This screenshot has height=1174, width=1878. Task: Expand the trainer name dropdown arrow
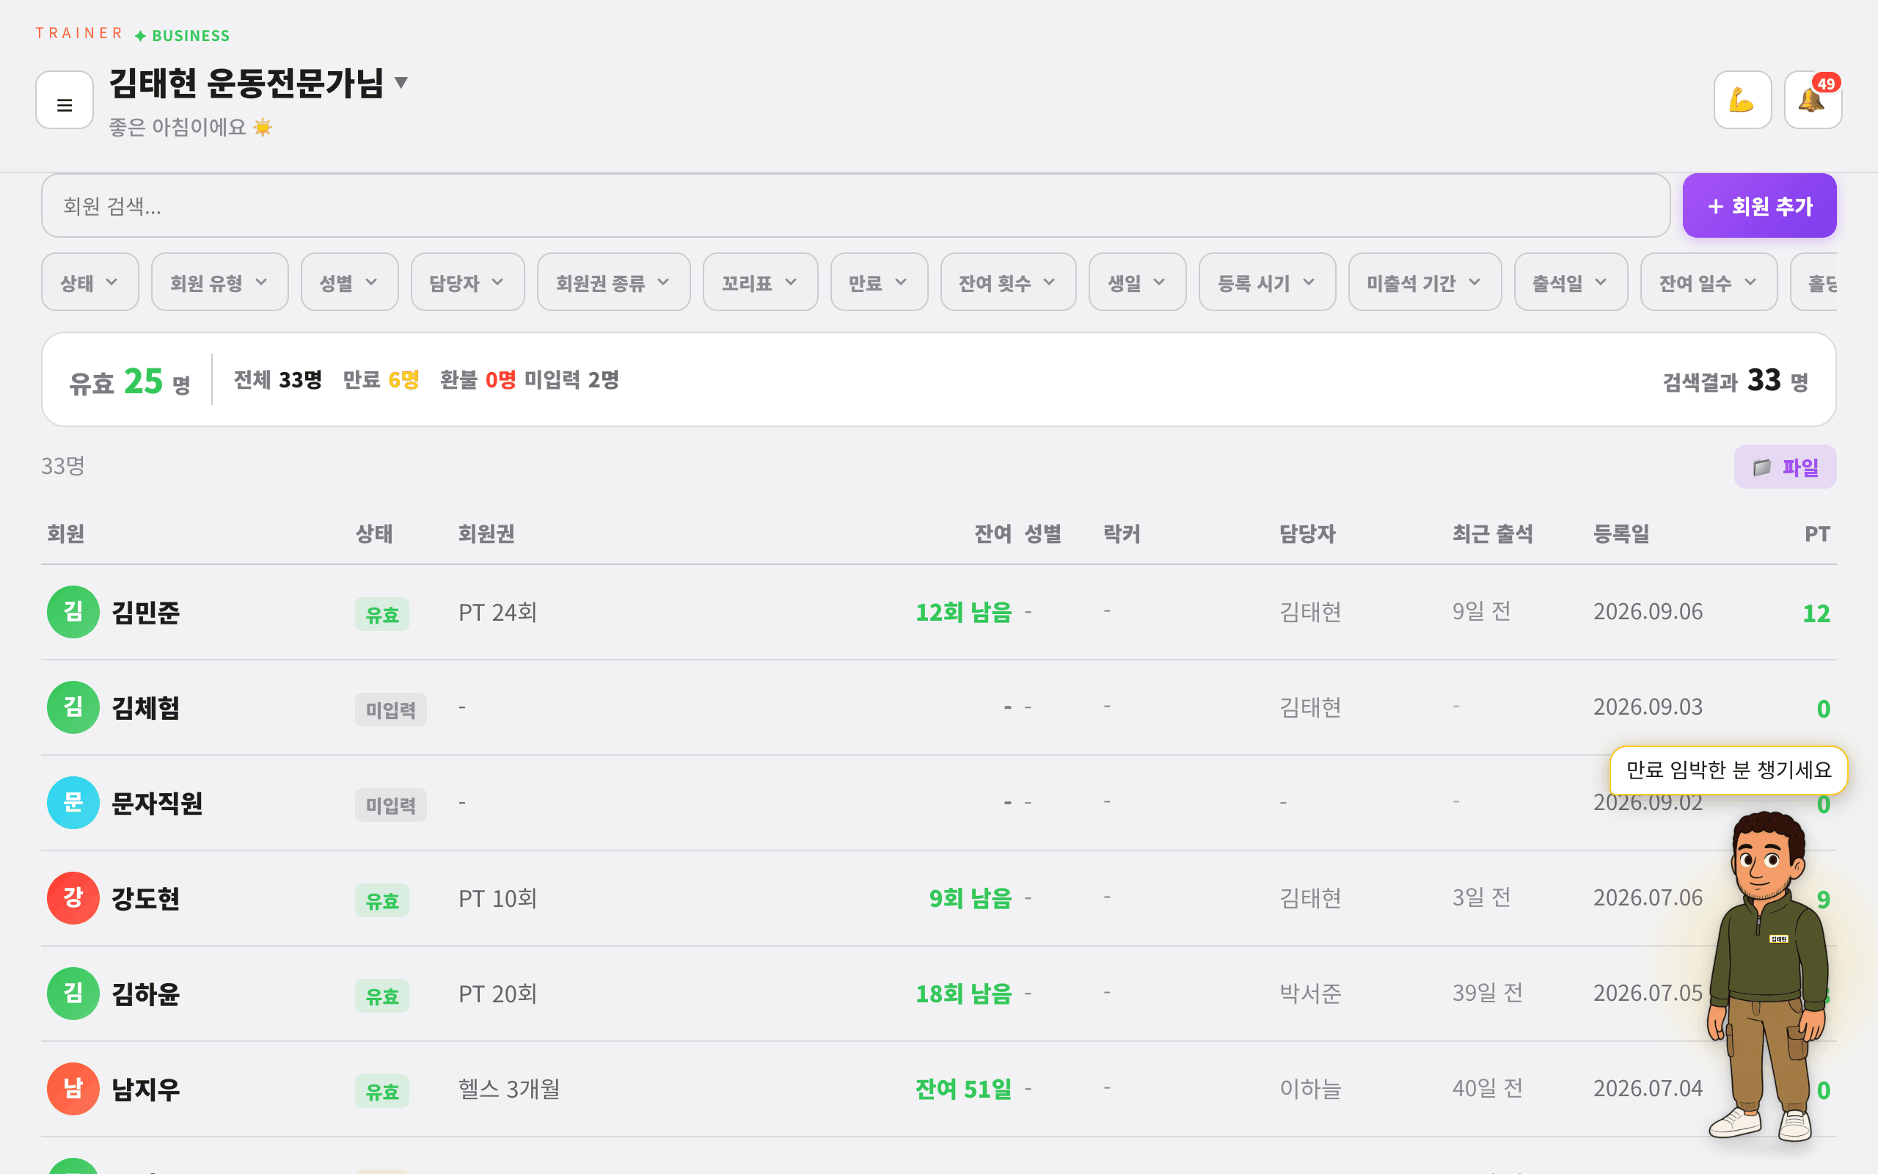[401, 82]
